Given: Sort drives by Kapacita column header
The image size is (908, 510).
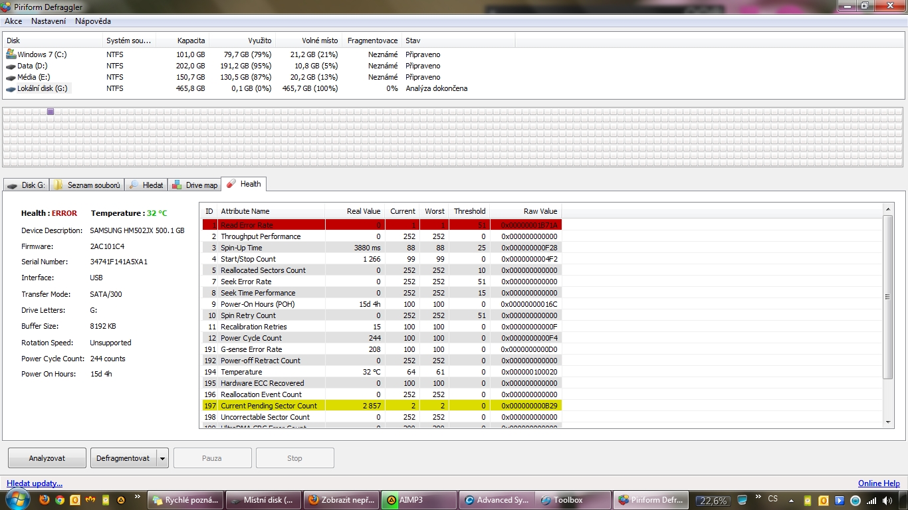Looking at the screenshot, I should 183,41.
